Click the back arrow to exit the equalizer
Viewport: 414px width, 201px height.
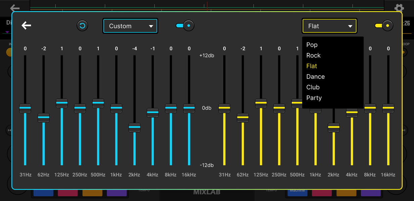click(x=26, y=25)
